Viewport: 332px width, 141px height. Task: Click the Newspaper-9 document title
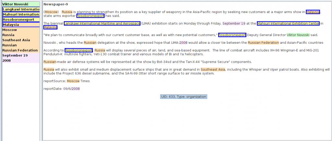(56, 5)
